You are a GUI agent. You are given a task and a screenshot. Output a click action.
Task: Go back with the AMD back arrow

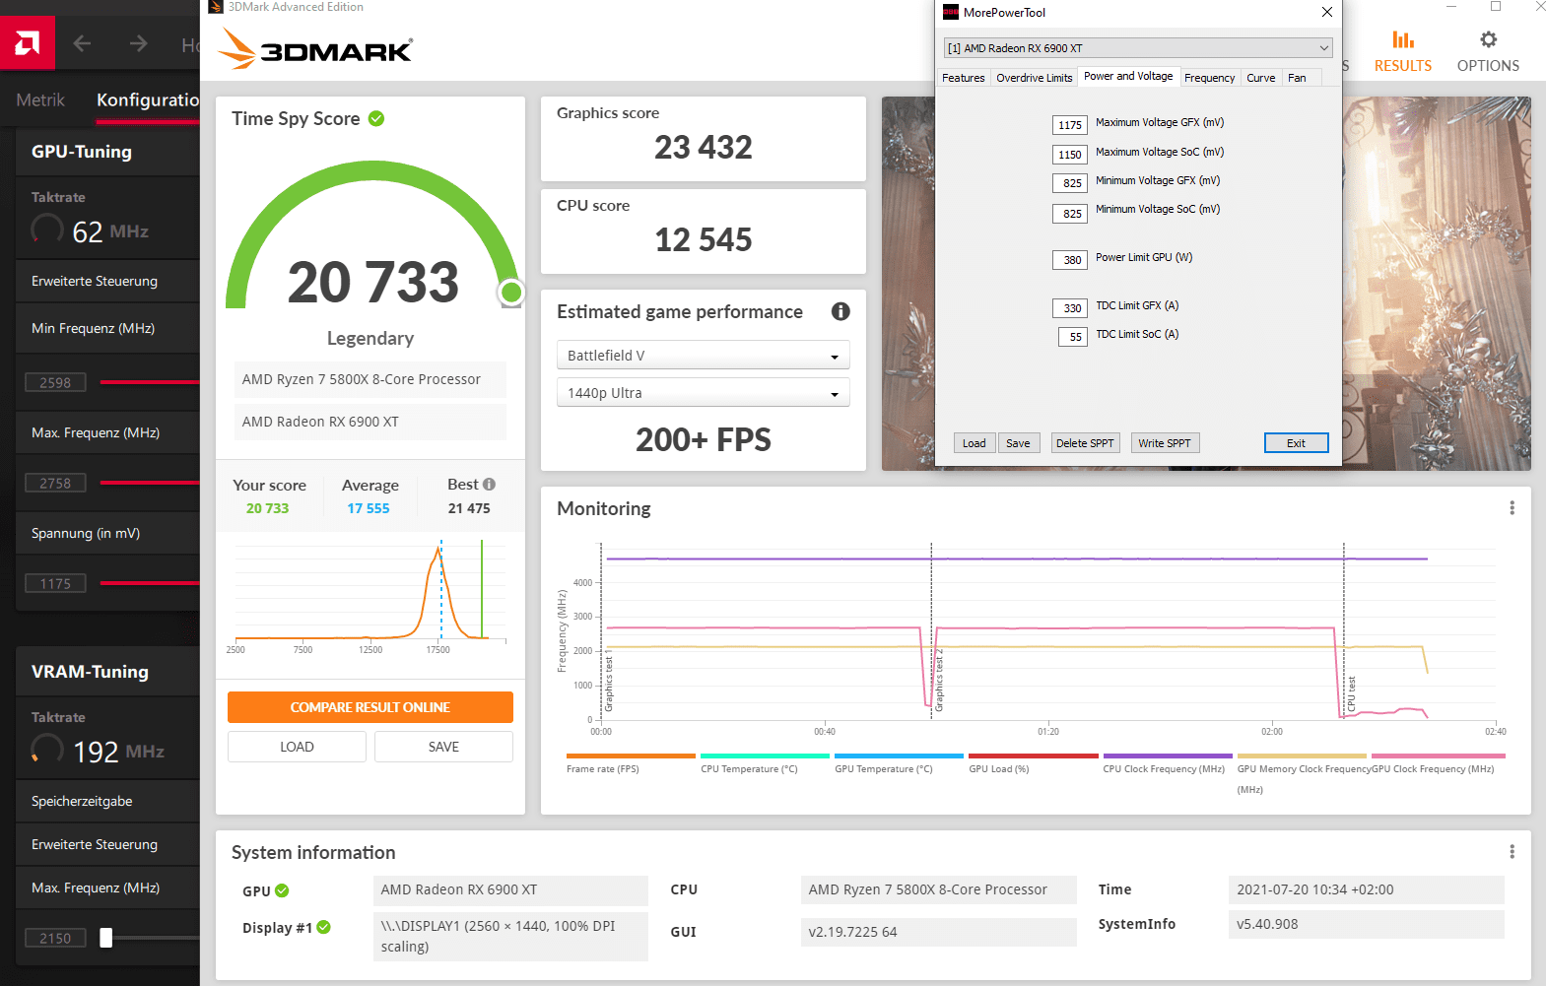82,43
